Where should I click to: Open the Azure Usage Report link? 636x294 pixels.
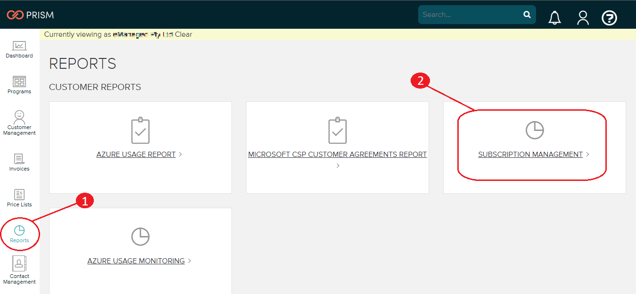pyautogui.click(x=136, y=155)
